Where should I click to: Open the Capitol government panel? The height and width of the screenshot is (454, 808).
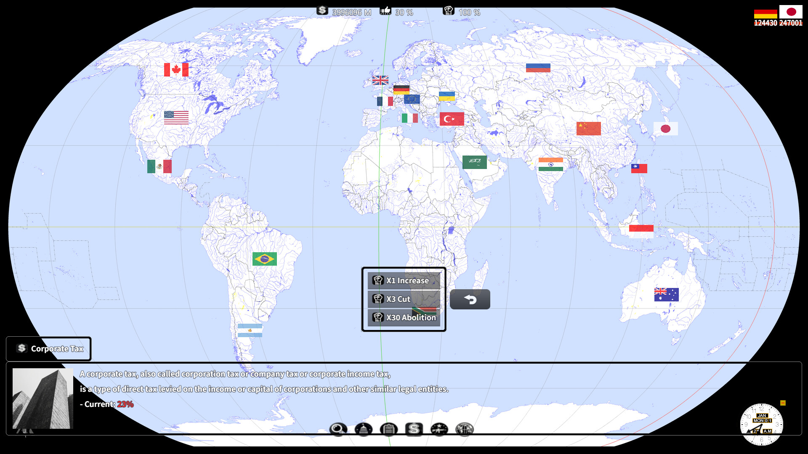click(x=364, y=430)
